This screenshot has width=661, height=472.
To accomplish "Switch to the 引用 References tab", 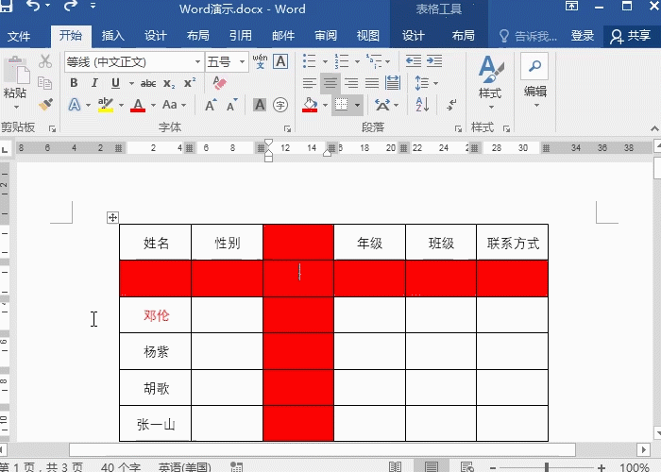I will tap(241, 36).
